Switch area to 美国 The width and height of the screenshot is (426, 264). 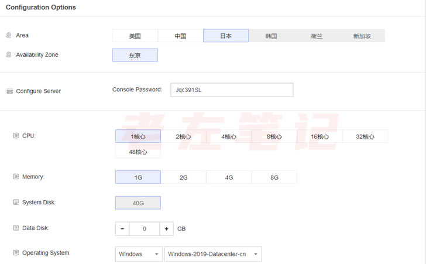(135, 36)
